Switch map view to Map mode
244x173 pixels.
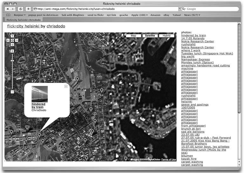133,36
